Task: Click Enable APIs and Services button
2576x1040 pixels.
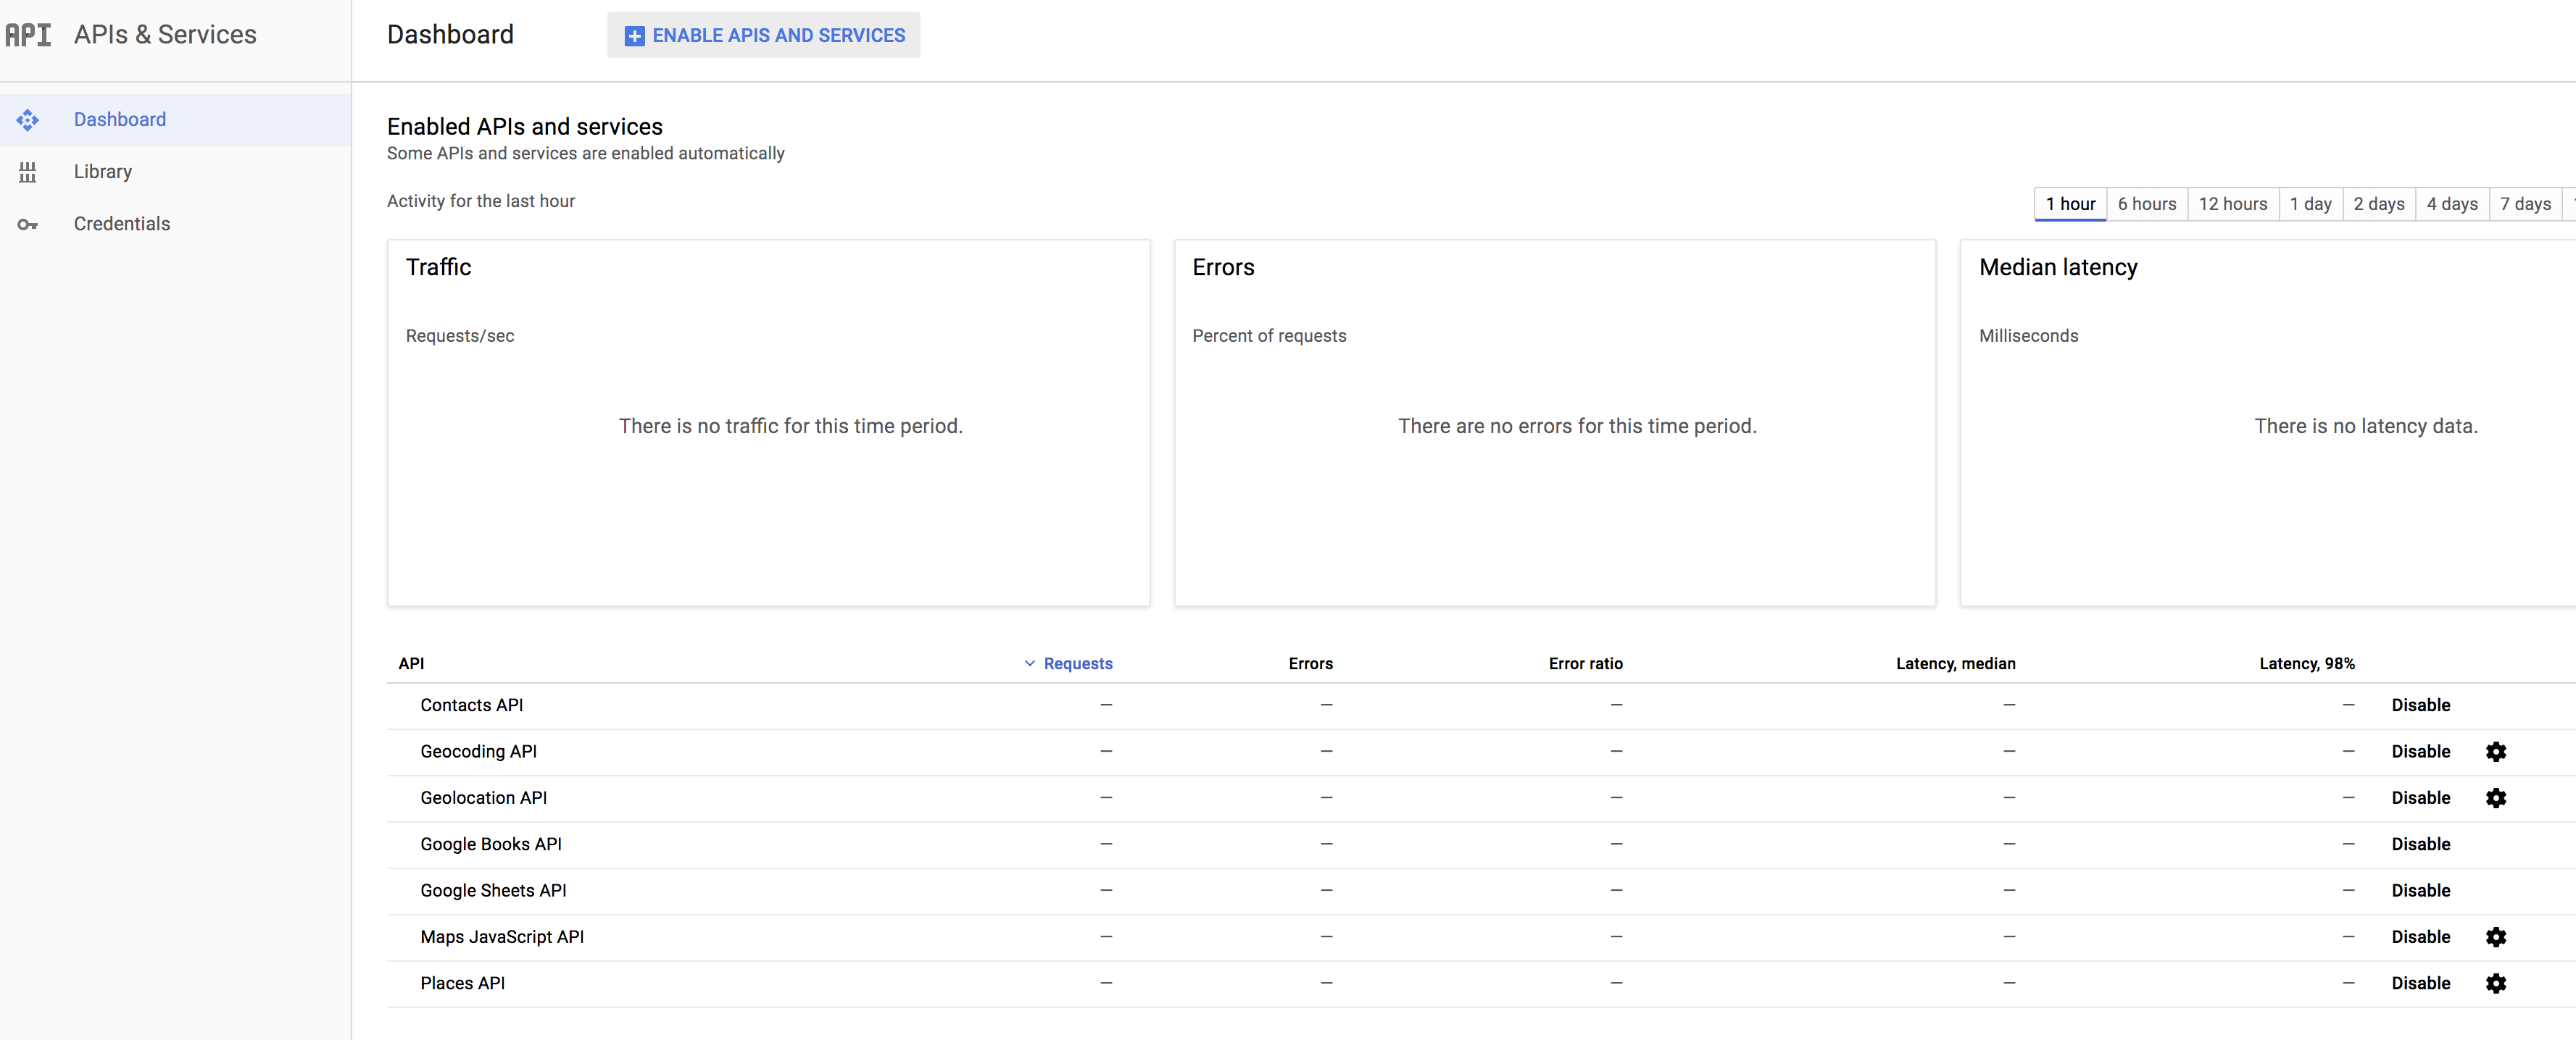Action: click(x=763, y=35)
